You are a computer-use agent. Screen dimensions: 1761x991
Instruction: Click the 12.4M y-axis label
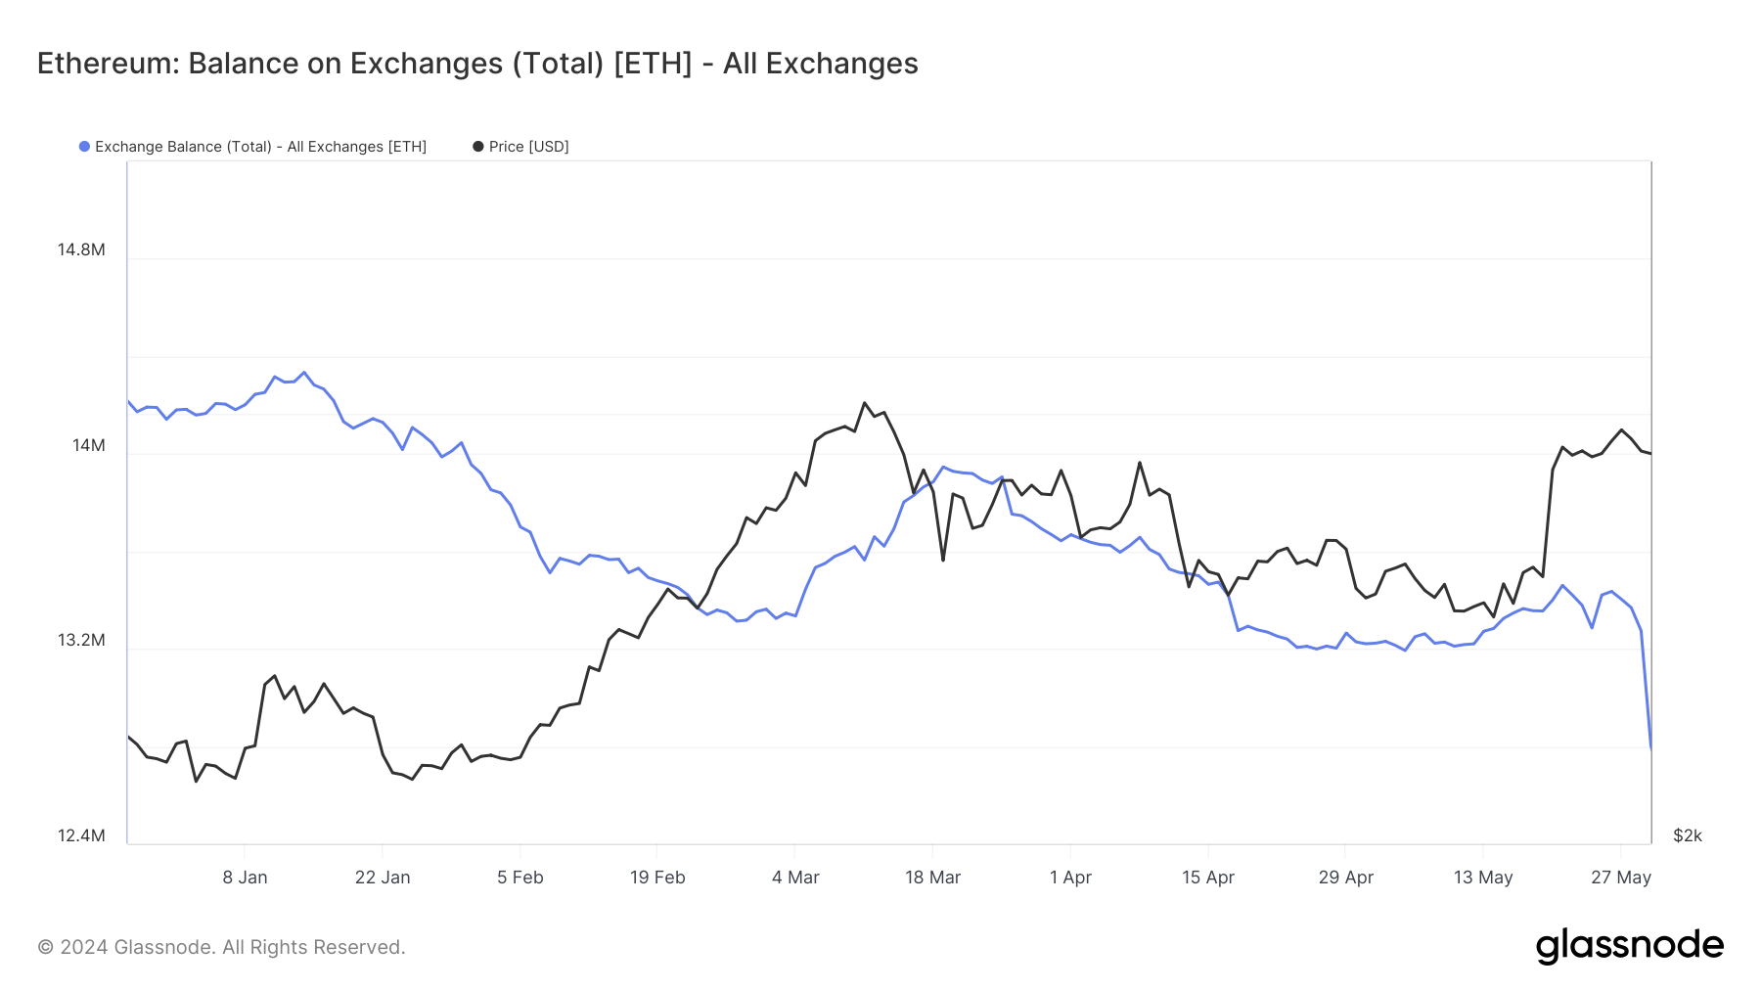[x=81, y=835]
